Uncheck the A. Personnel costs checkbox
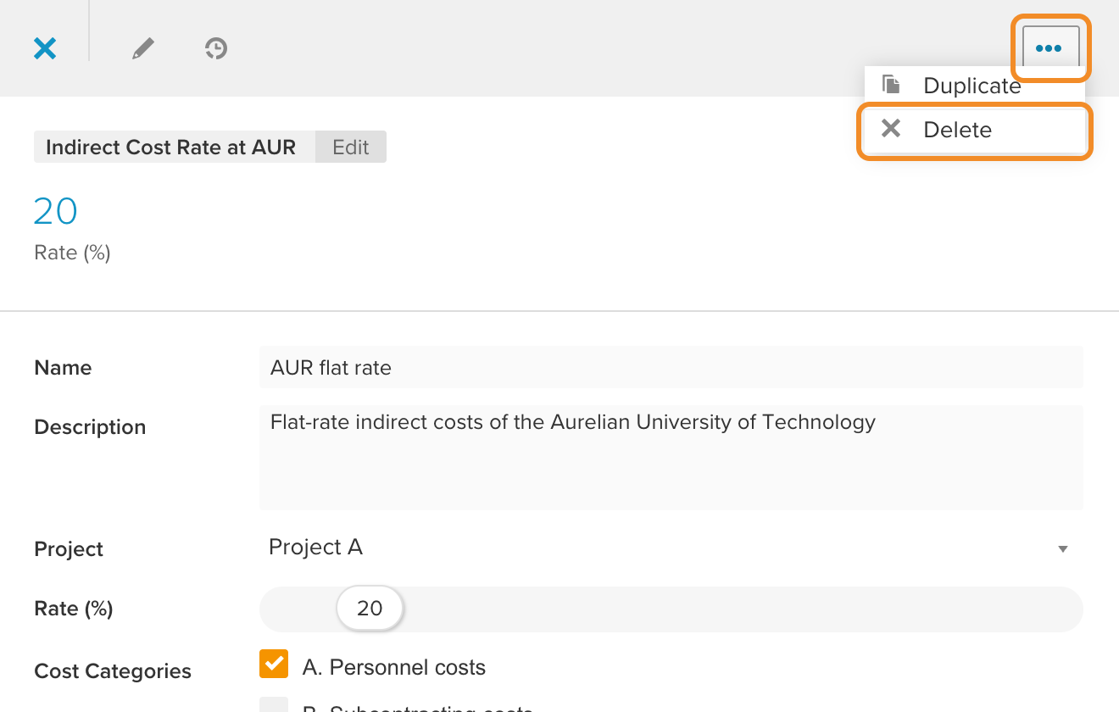The width and height of the screenshot is (1119, 712). (x=274, y=665)
